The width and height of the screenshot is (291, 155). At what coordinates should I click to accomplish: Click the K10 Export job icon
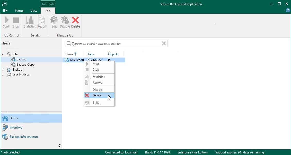pyautogui.click(x=67, y=60)
